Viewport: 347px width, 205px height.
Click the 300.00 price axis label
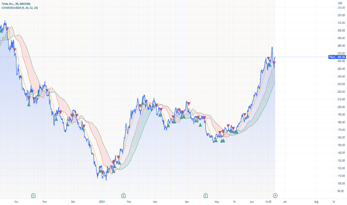[341, 30]
